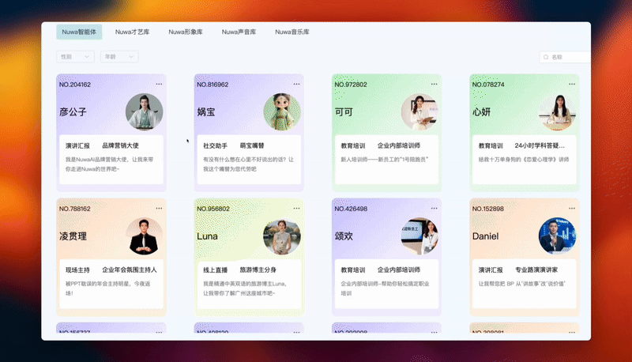
Task: Expand the 年龄 age filter dropdown
Action: tap(119, 57)
